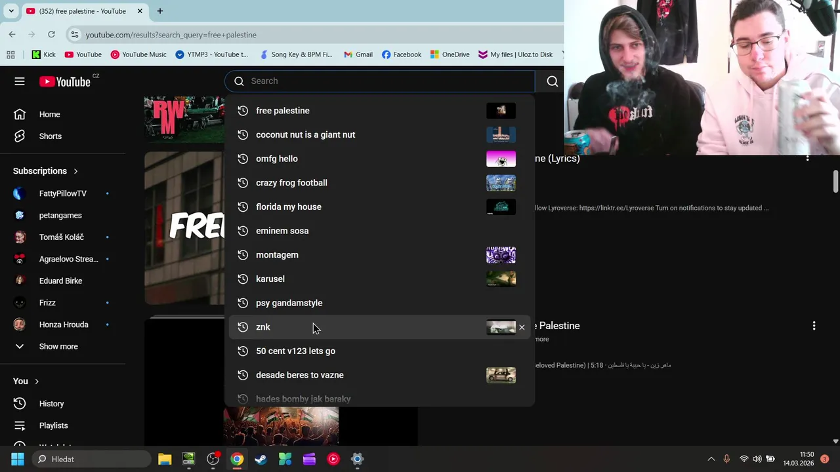840x472 pixels.
Task: Reload the page
Action: [x=52, y=35]
